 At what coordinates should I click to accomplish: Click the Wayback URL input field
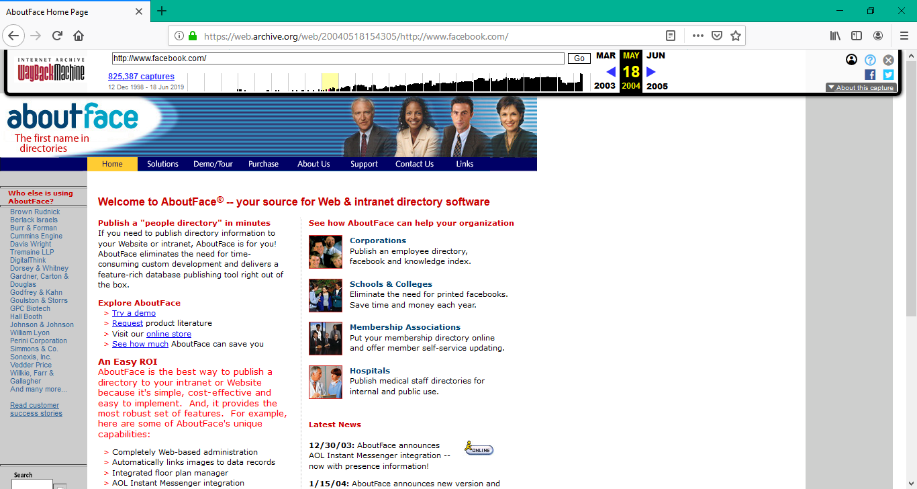point(338,58)
